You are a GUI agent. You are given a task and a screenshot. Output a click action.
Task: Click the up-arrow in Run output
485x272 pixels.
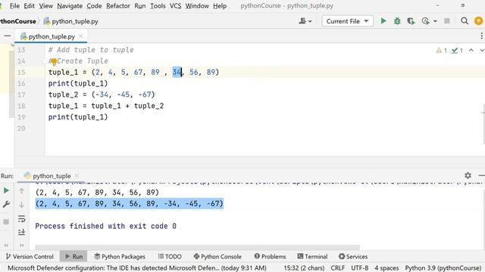(x=21, y=191)
